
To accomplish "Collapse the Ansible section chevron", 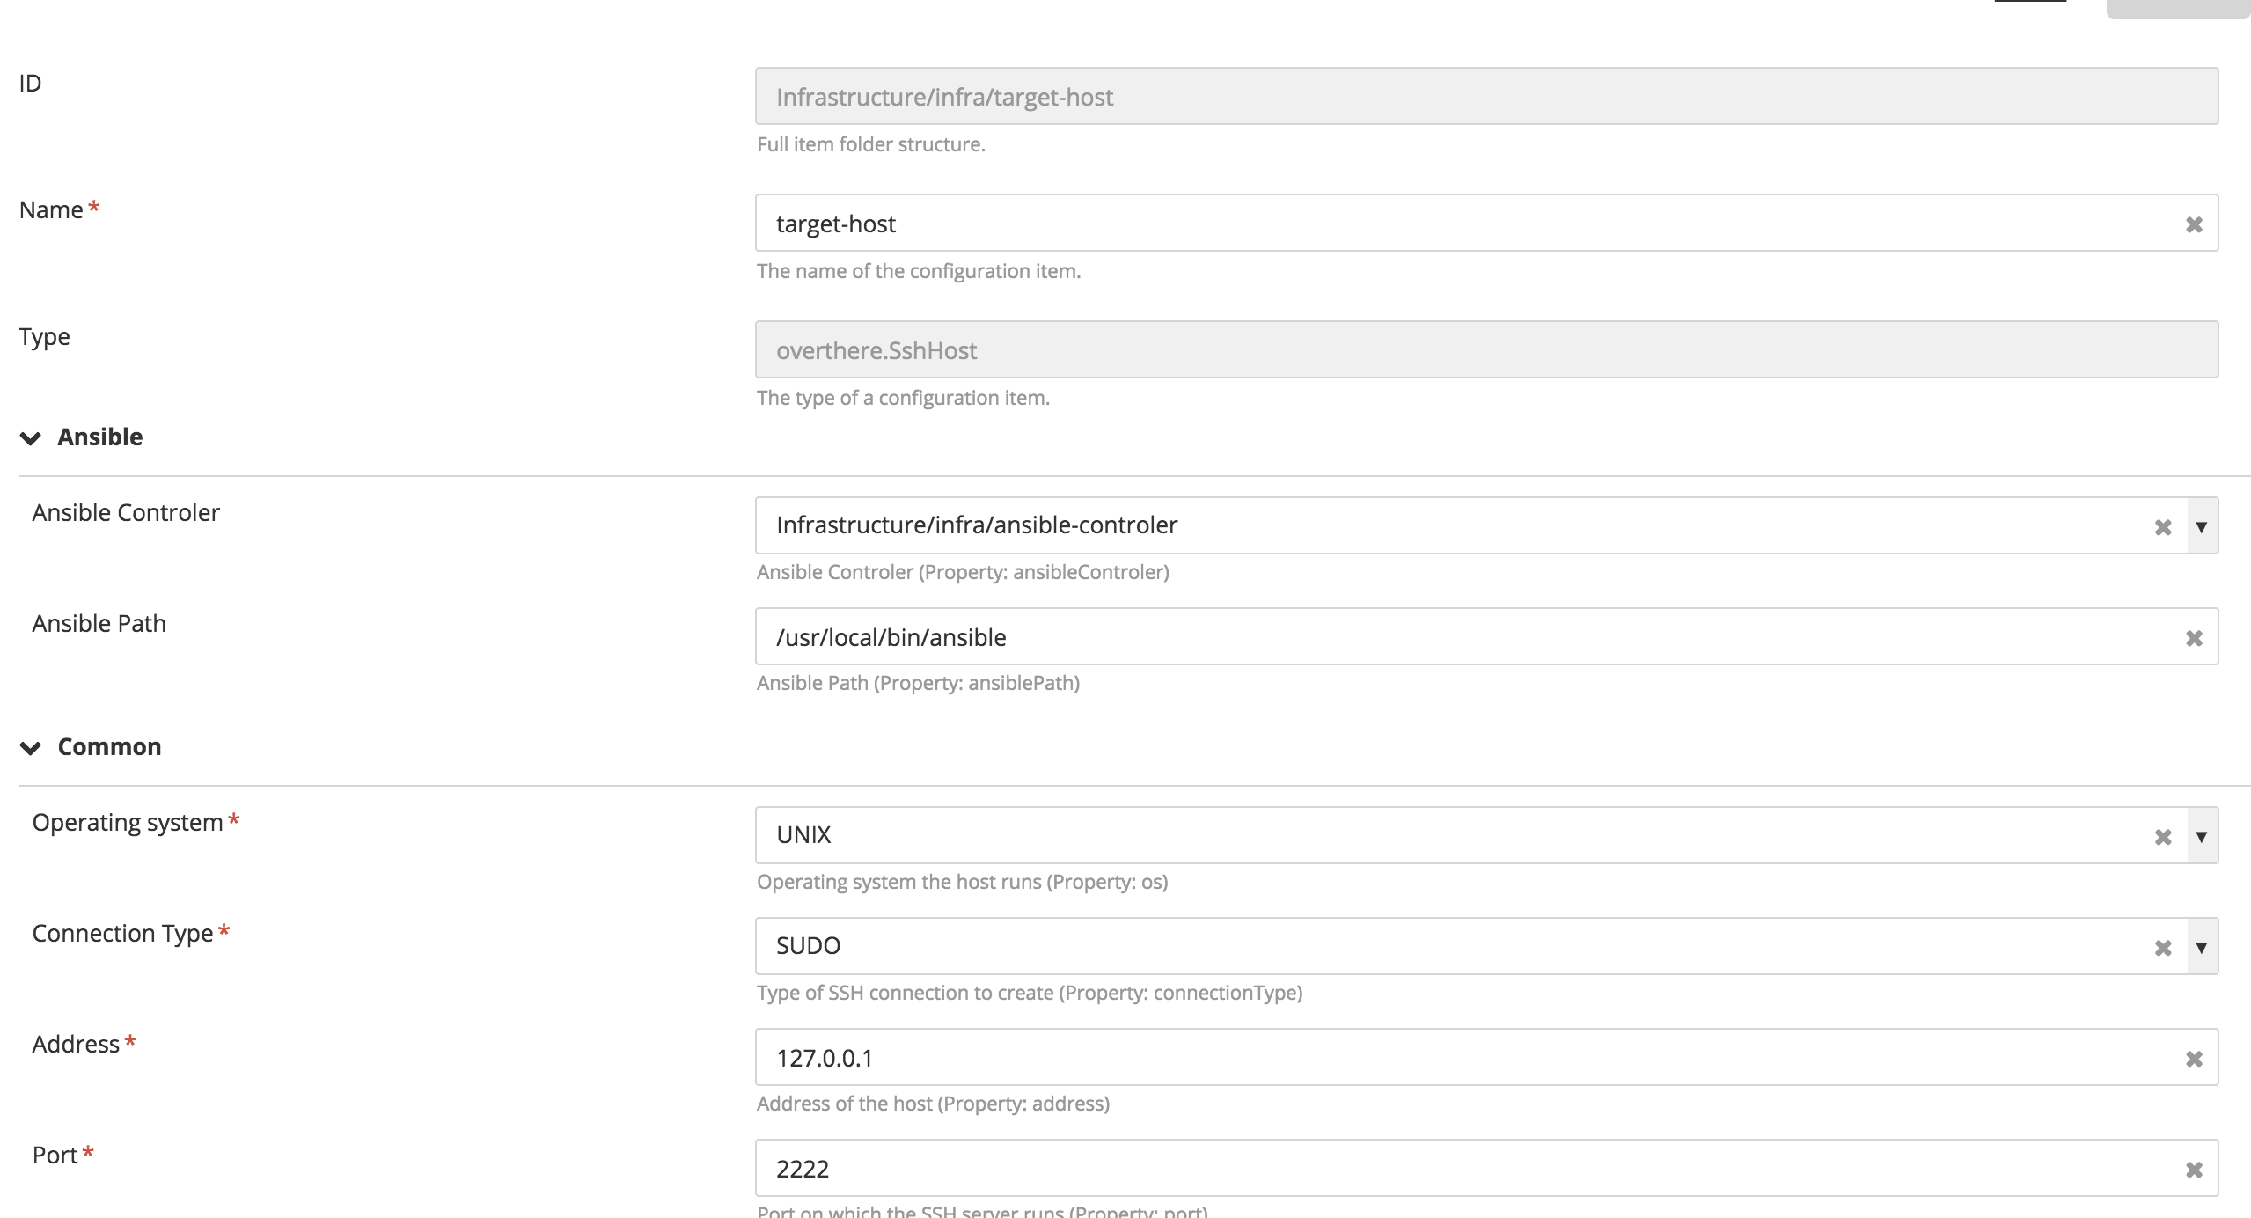I will 31,438.
